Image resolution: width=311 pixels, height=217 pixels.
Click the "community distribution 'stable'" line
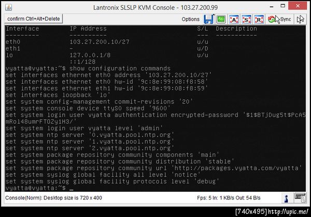[x=120, y=162]
